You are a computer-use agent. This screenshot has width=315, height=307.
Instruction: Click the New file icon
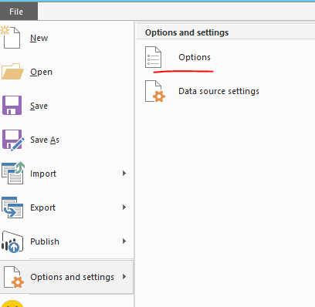[x=11, y=38]
